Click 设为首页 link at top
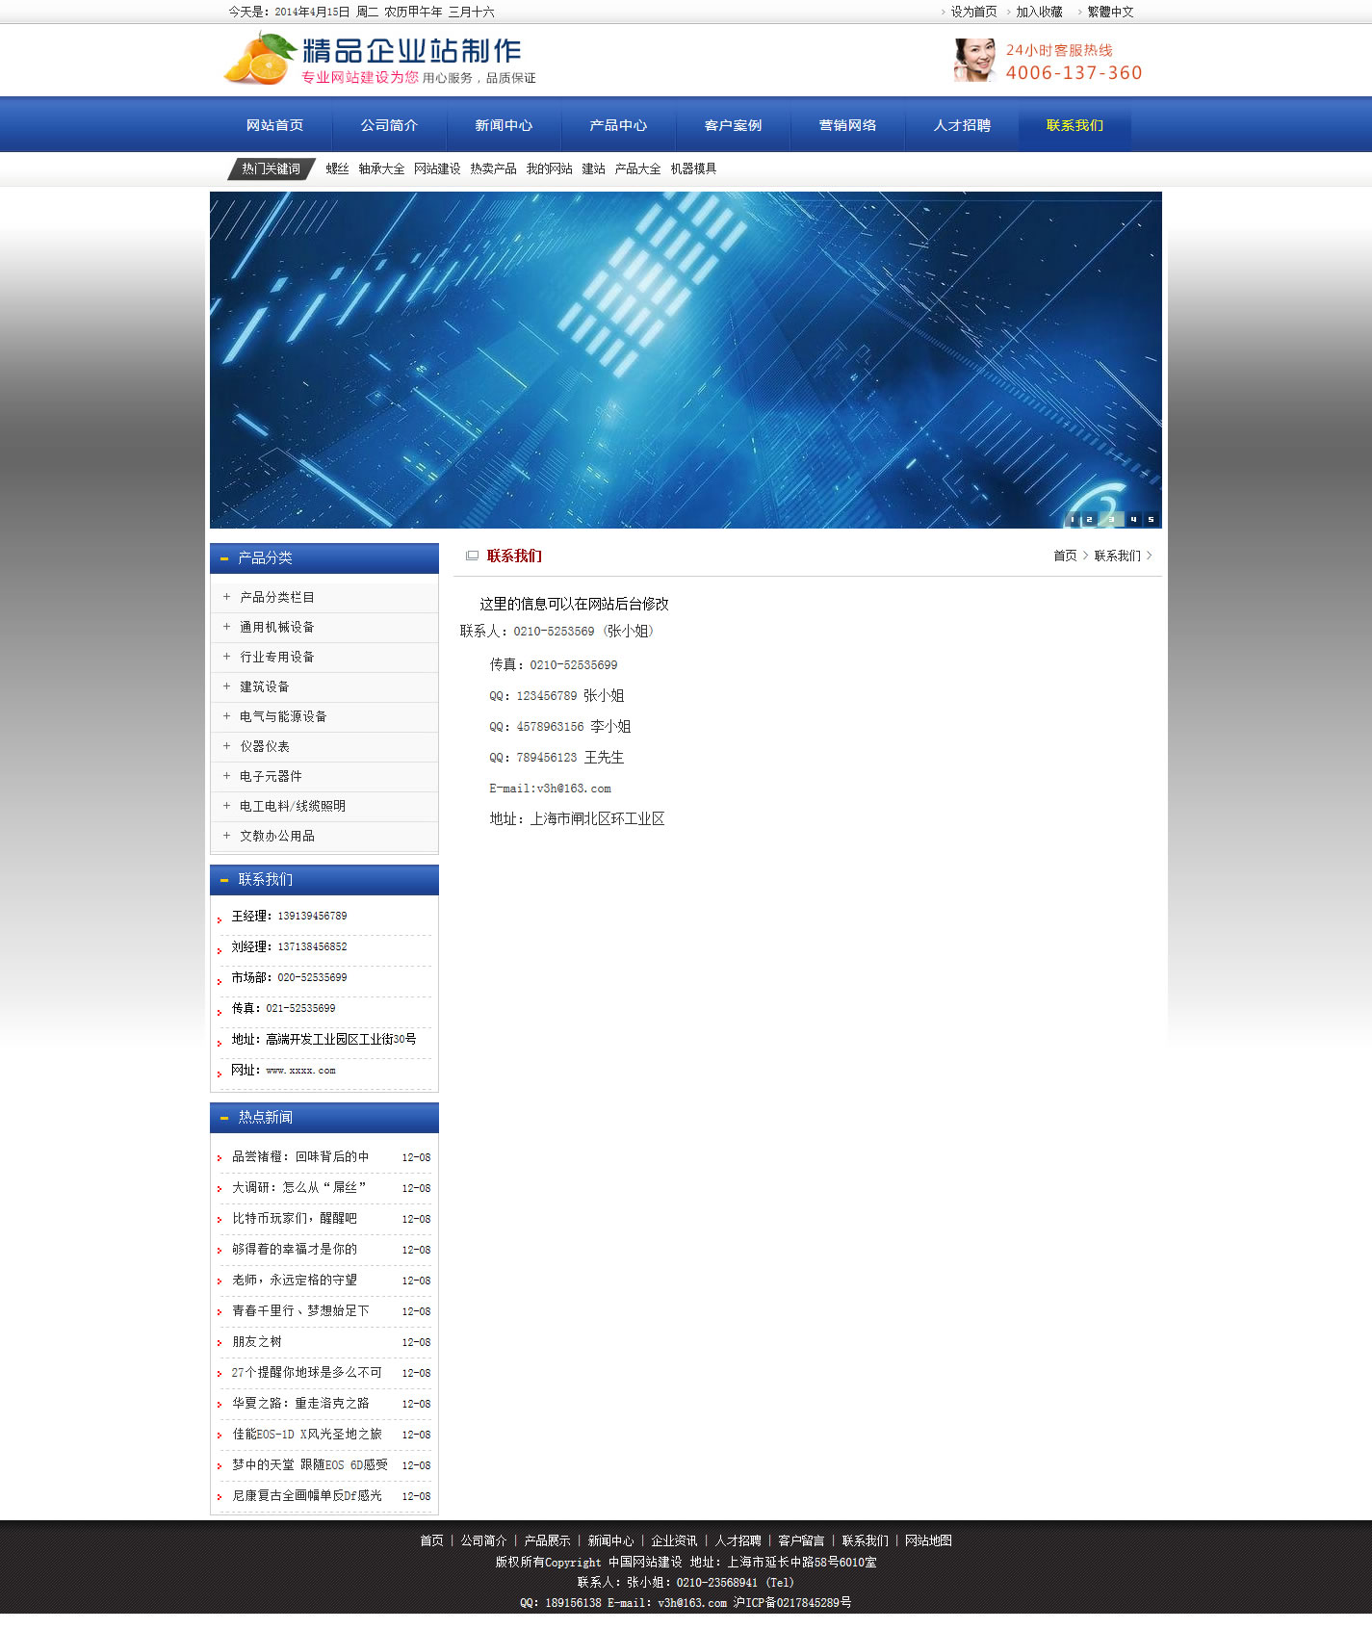The height and width of the screenshot is (1630, 1372). (973, 12)
